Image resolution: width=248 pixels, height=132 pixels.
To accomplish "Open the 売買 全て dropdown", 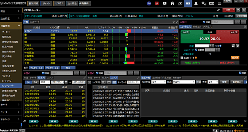I will click(x=213, y=82).
